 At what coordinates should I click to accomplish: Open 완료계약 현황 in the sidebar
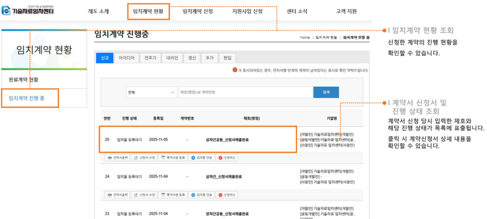click(x=24, y=80)
